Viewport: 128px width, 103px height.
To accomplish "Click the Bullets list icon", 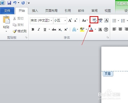I will click(114, 20).
